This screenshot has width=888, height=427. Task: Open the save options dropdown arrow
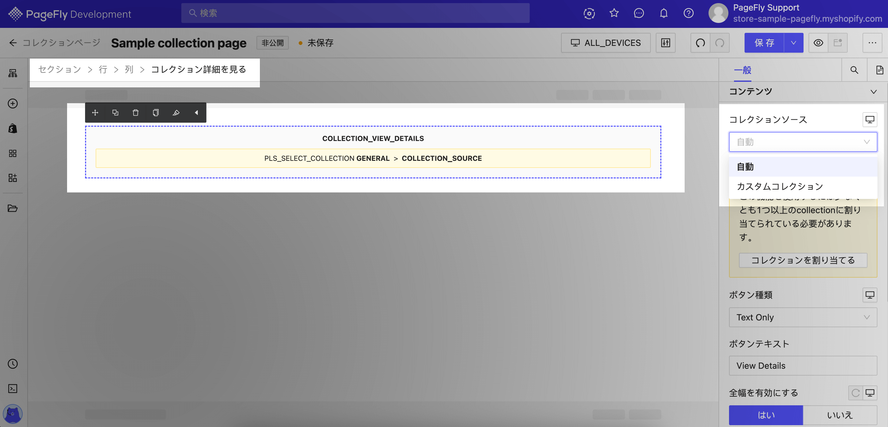coord(794,43)
